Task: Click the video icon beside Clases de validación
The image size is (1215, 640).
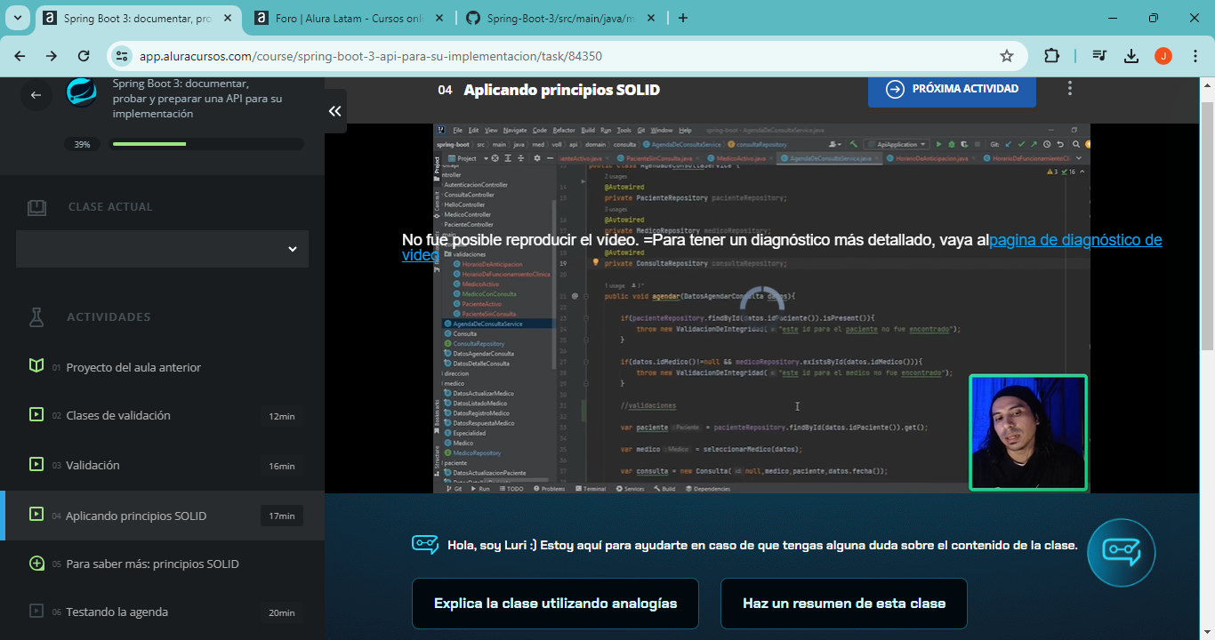Action: click(x=36, y=414)
